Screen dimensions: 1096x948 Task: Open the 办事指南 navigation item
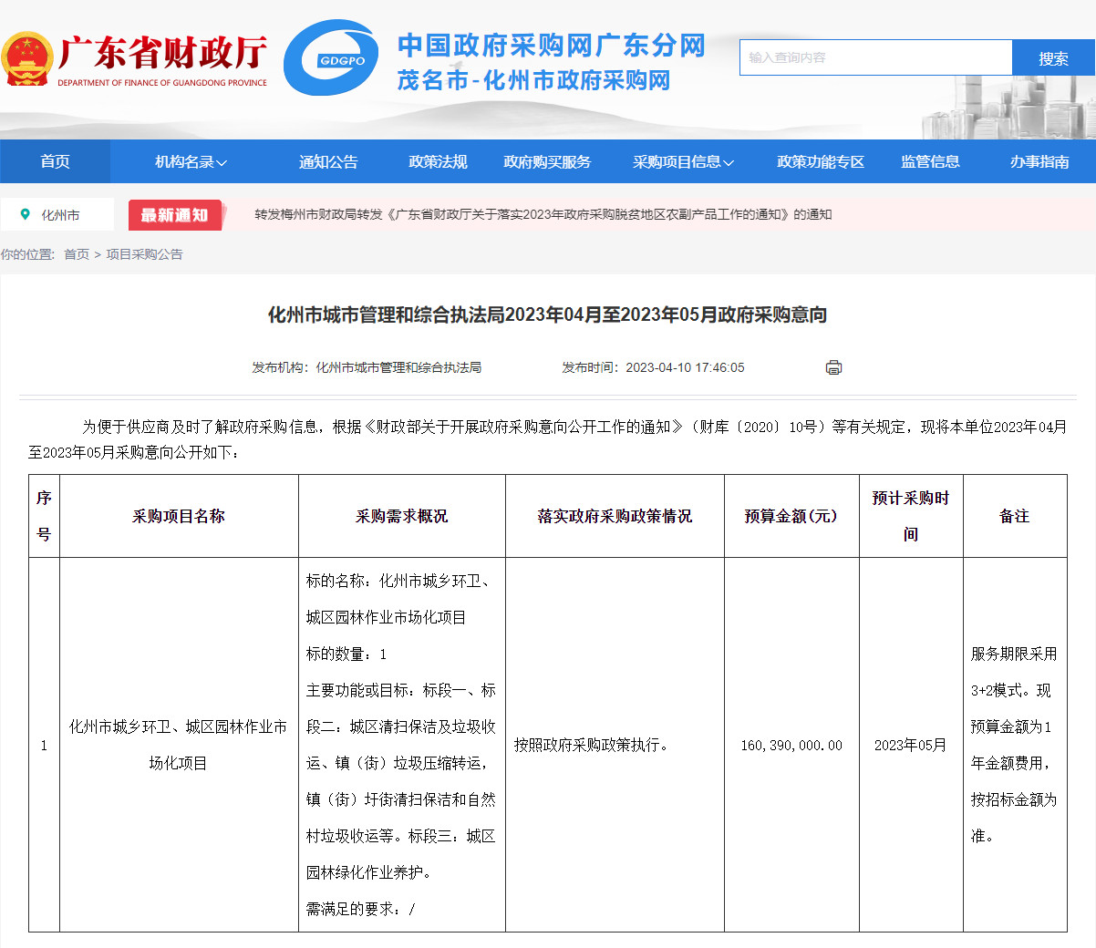click(x=1039, y=161)
